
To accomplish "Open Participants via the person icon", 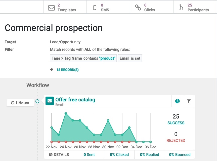I will (182, 8).
